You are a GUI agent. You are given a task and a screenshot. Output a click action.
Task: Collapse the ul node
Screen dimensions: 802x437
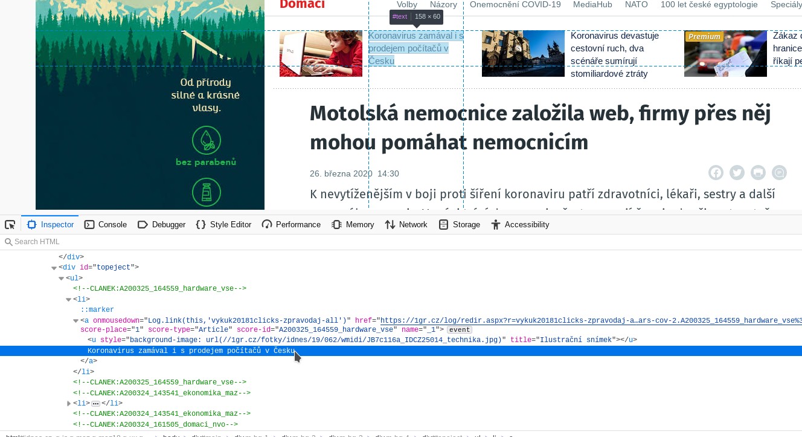coord(61,278)
